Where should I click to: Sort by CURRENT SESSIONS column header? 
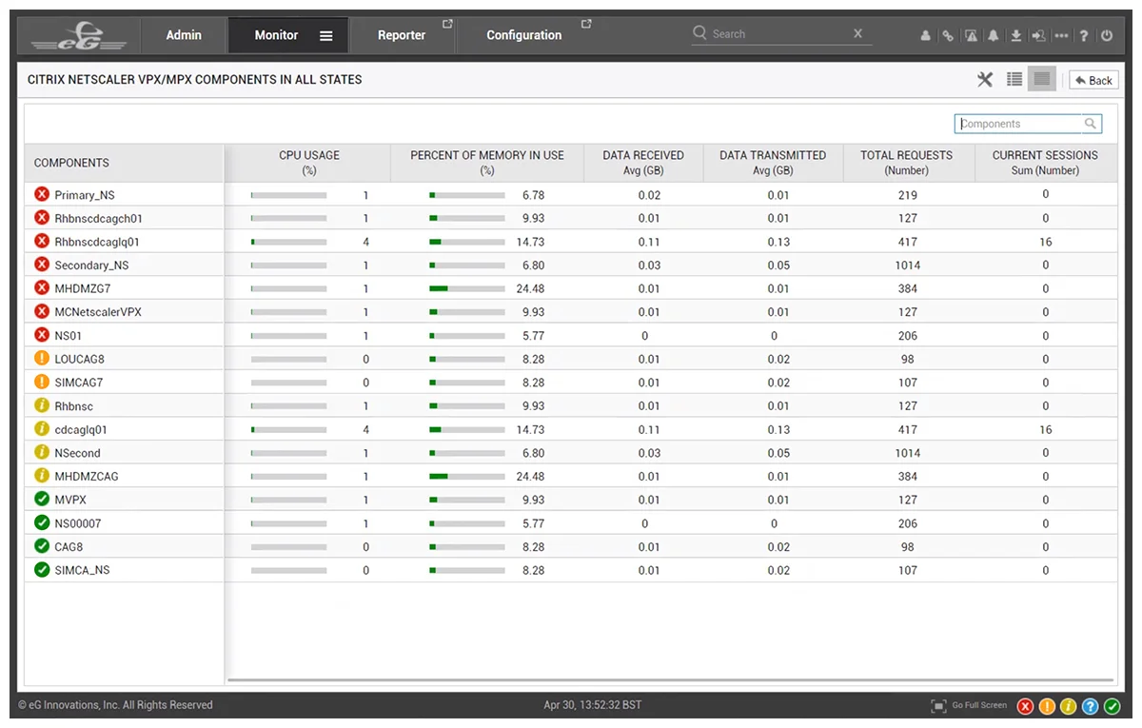(1045, 163)
